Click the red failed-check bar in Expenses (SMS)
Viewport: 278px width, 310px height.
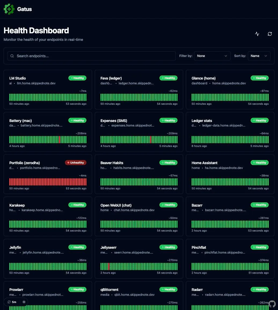(151, 140)
